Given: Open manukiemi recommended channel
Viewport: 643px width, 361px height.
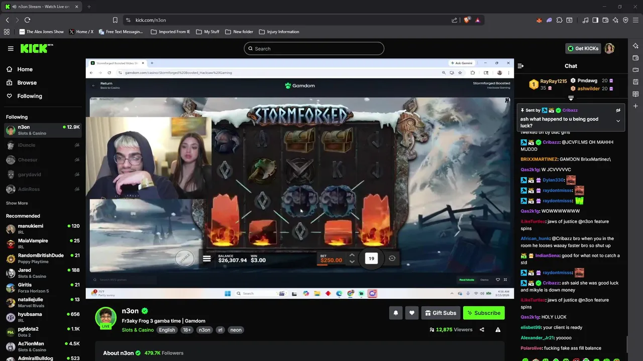Looking at the screenshot, I should click(x=43, y=229).
